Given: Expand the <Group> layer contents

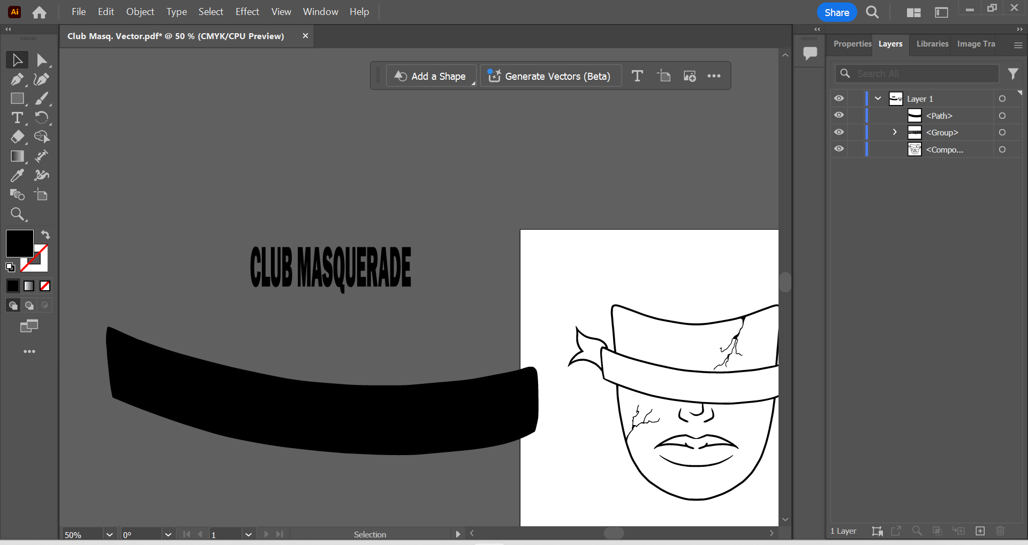Looking at the screenshot, I should tap(895, 132).
